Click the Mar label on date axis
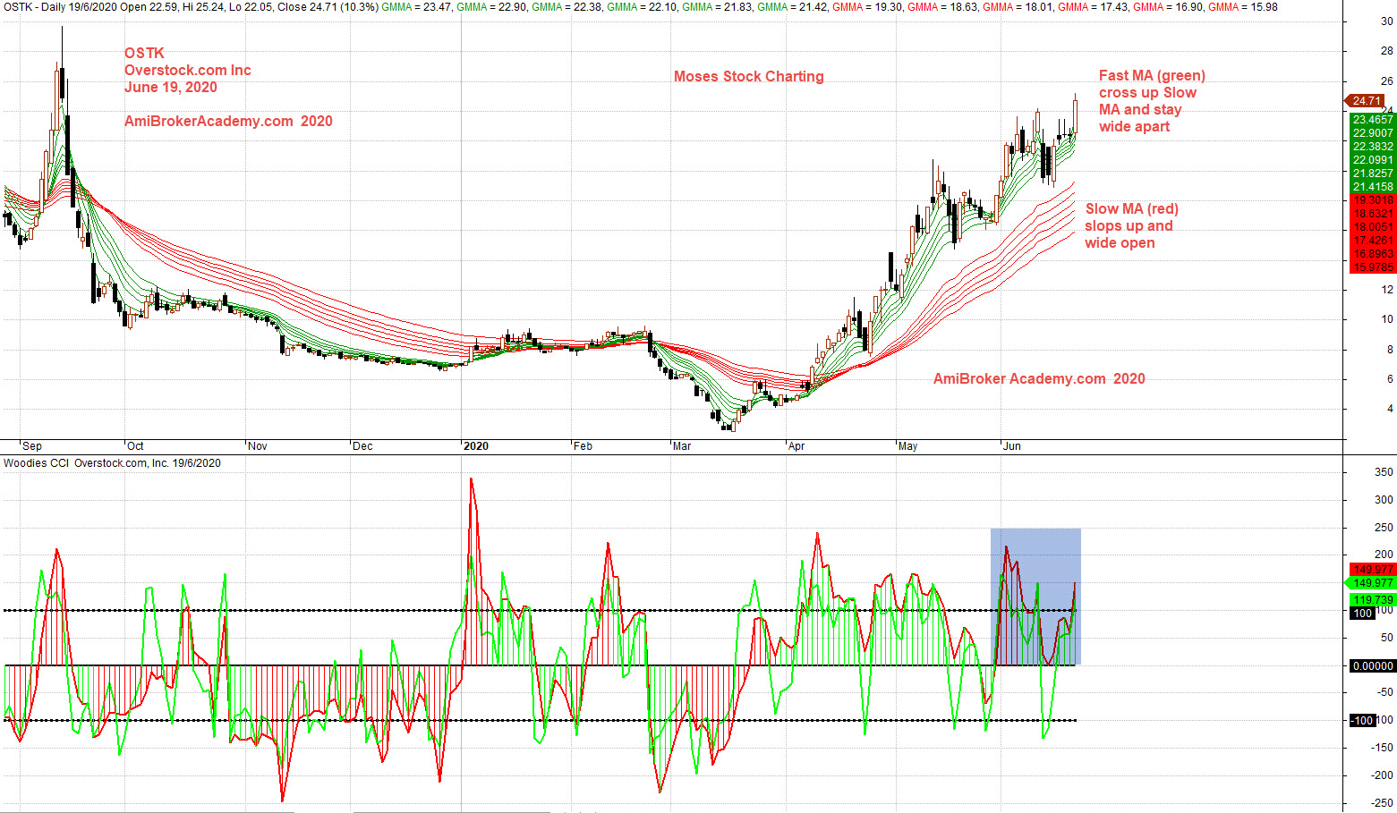 682,446
